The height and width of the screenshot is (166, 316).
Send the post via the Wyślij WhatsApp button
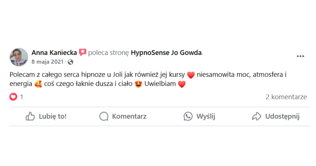click(199, 116)
